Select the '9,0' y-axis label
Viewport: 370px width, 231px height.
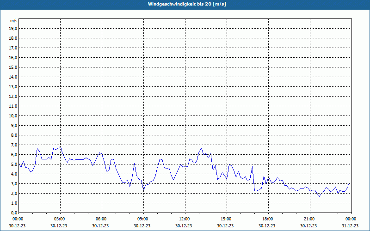[x=14, y=125]
